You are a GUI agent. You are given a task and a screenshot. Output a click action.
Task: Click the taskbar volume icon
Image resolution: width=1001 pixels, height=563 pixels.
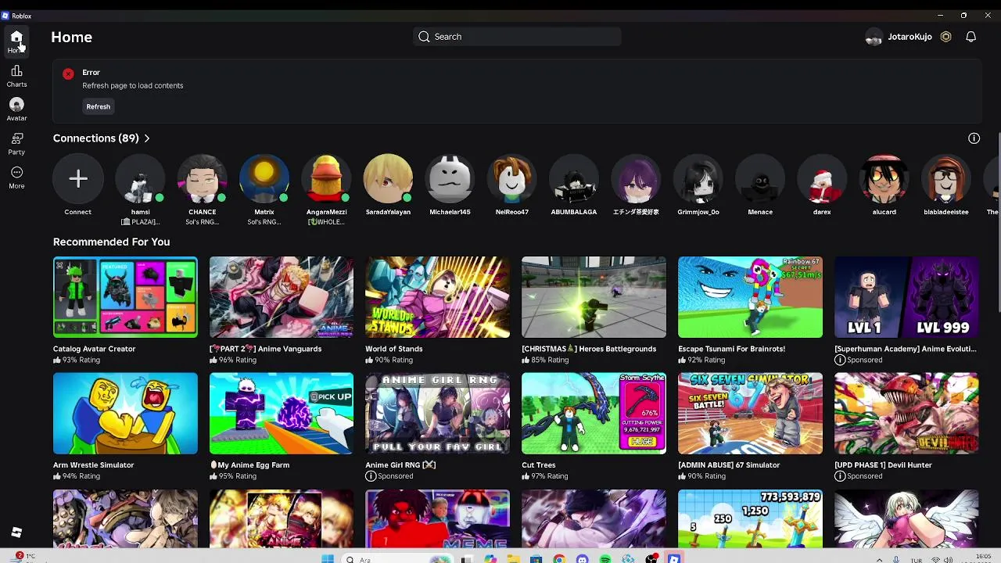pos(949,560)
